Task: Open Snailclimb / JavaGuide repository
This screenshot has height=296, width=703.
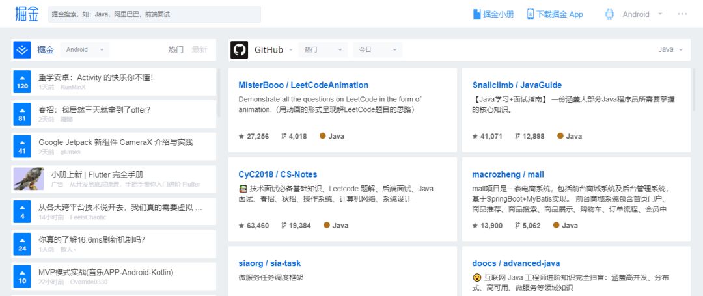Action: point(517,85)
